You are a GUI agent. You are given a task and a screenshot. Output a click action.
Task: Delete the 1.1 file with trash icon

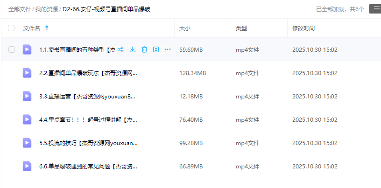(144, 49)
